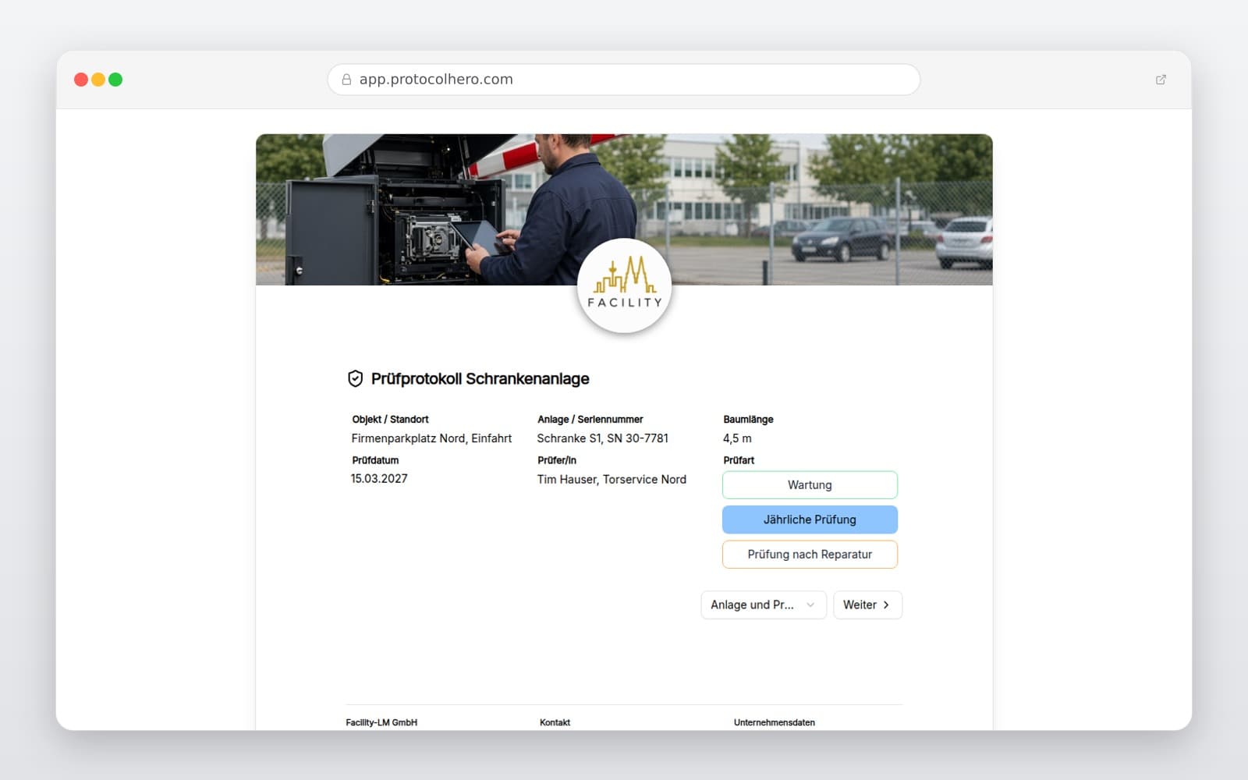The width and height of the screenshot is (1248, 780).
Task: Click the 4,5 m Baumlänge value
Action: (737, 438)
